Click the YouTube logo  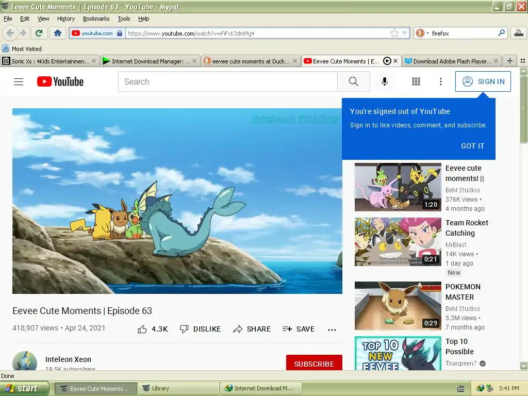[x=60, y=81]
